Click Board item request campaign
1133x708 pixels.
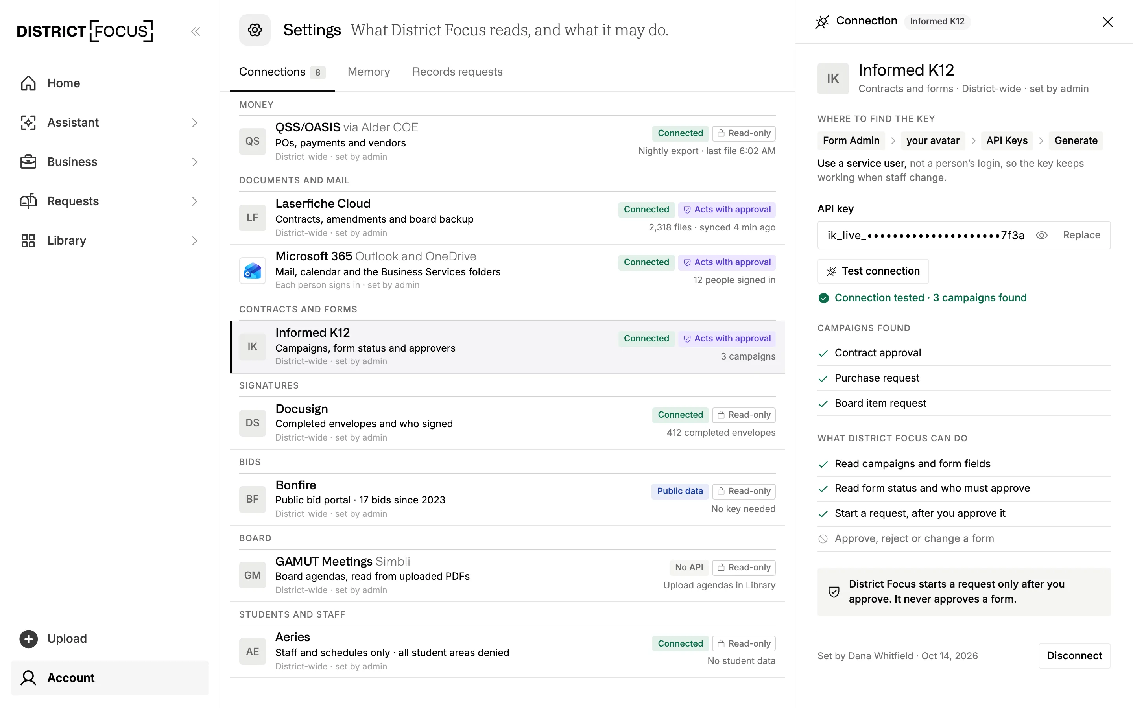click(x=964, y=403)
